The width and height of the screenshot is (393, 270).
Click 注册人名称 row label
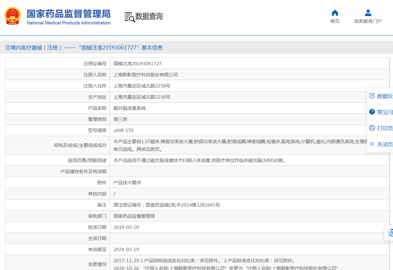95,75
